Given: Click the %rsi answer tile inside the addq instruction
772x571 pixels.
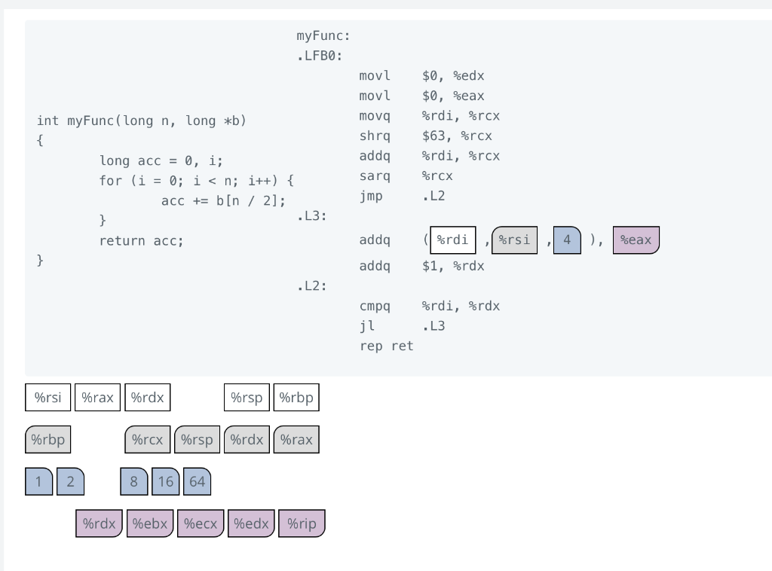Looking at the screenshot, I should point(514,240).
